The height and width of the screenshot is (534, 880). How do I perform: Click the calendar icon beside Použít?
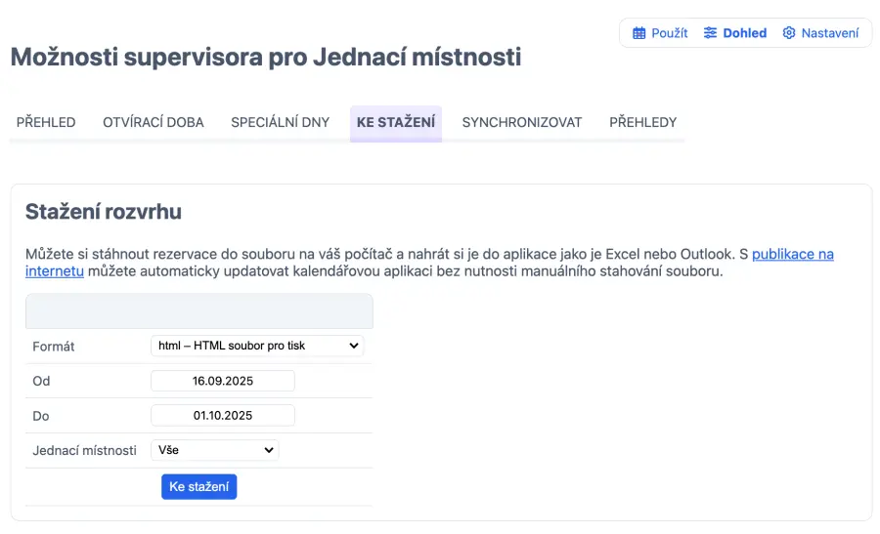coord(639,33)
